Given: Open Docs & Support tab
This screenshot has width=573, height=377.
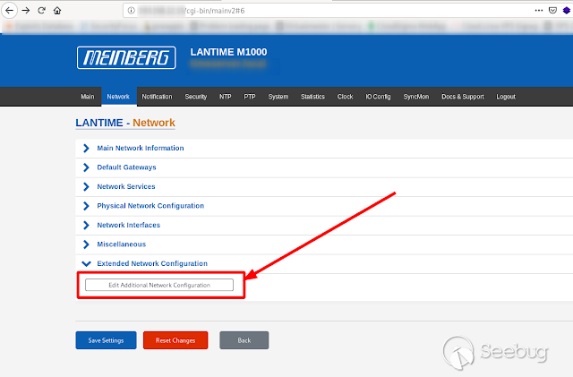Looking at the screenshot, I should pos(463,97).
